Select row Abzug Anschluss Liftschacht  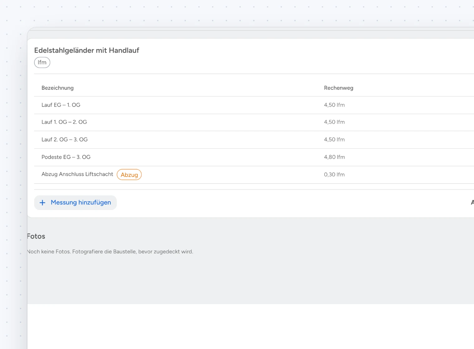point(254,174)
